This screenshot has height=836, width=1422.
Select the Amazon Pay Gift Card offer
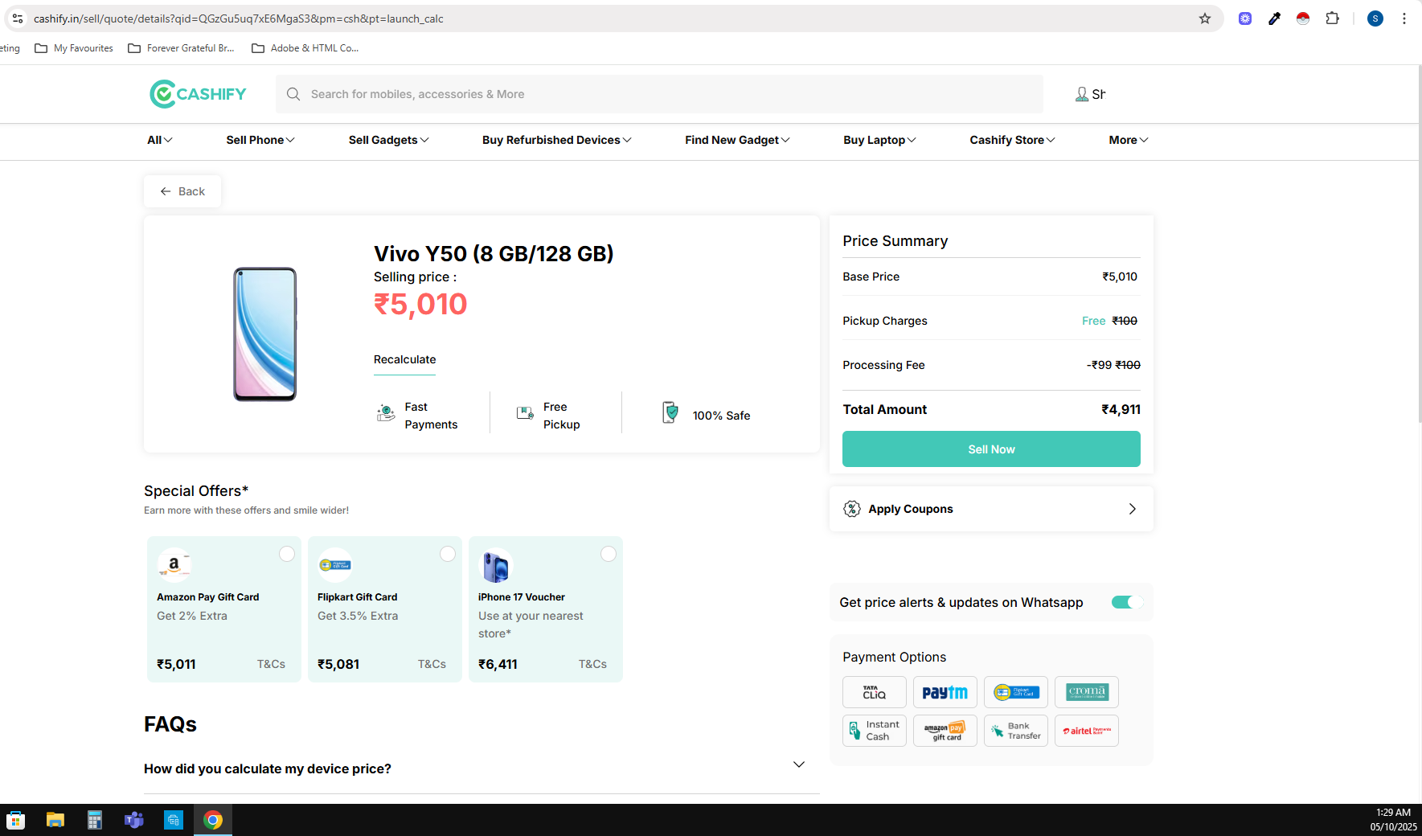(286, 554)
